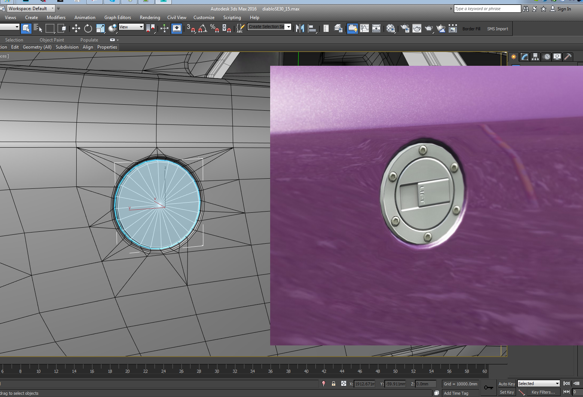This screenshot has width=583, height=397.
Task: Open the Animation menu
Action: pyautogui.click(x=85, y=18)
